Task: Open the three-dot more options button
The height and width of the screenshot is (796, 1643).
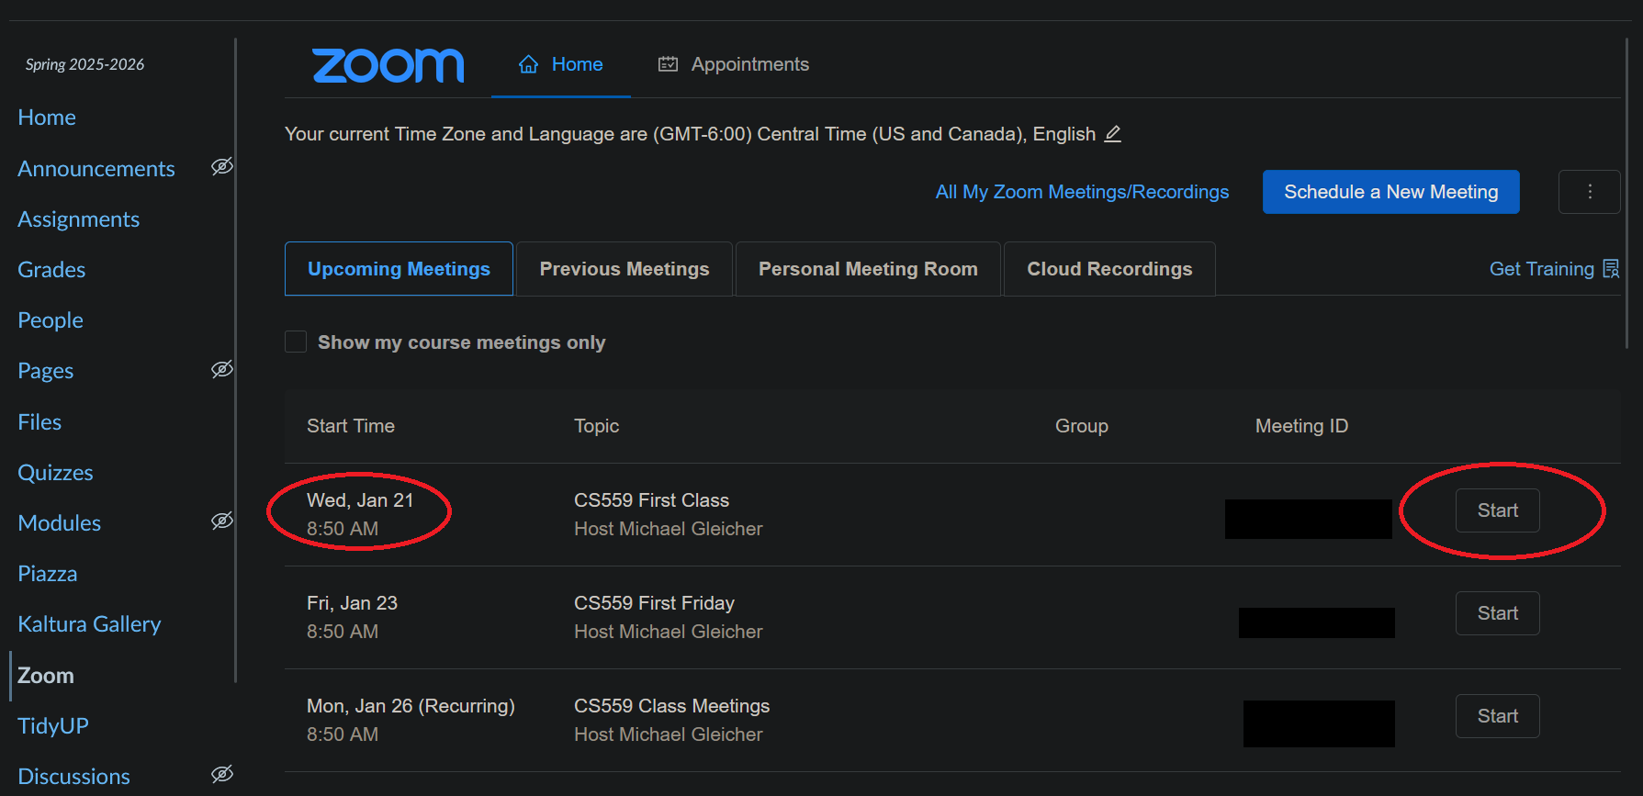Action: pos(1590,192)
